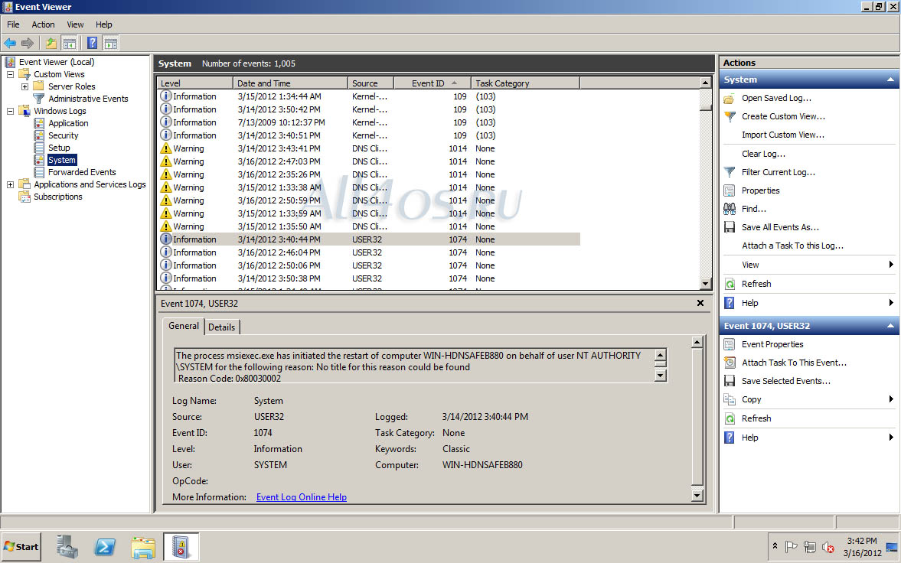Click Save All Events As disk icon

pos(730,227)
